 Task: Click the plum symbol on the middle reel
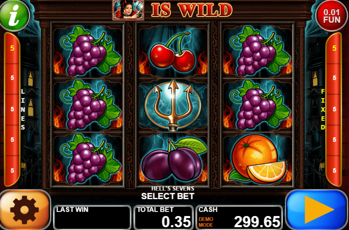pyautogui.click(x=173, y=159)
